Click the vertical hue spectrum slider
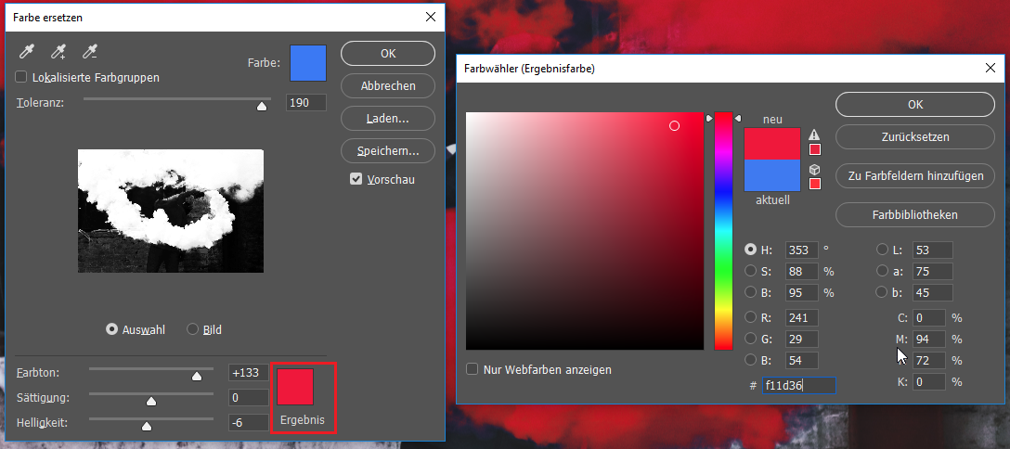Screen dimensions: 1010x449 point(723,232)
